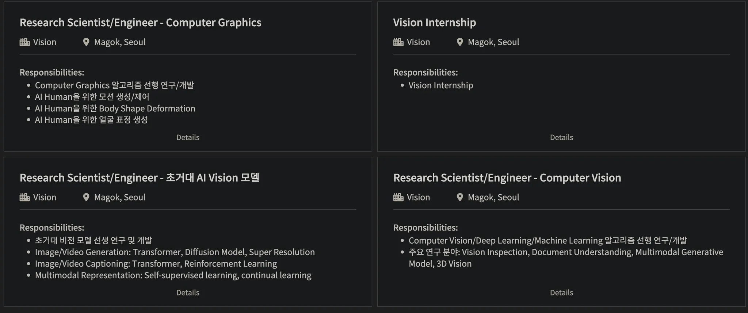The height and width of the screenshot is (313, 748).
Task: Click Body Shape Deformation responsibility line
Action: [115, 108]
